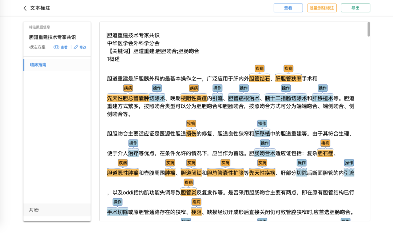Click the highlighted text 胆管炎
The width and height of the screenshot is (393, 233).
188,192
